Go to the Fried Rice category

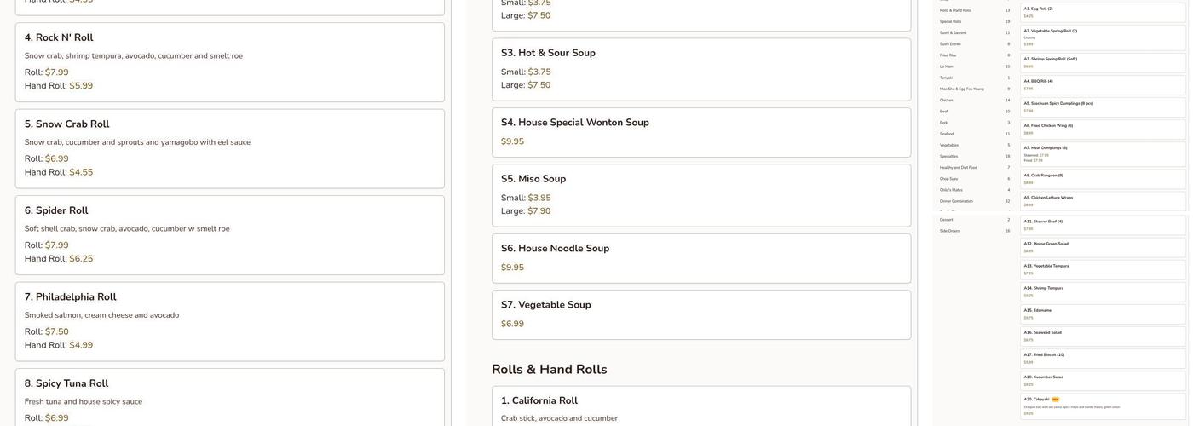point(948,55)
